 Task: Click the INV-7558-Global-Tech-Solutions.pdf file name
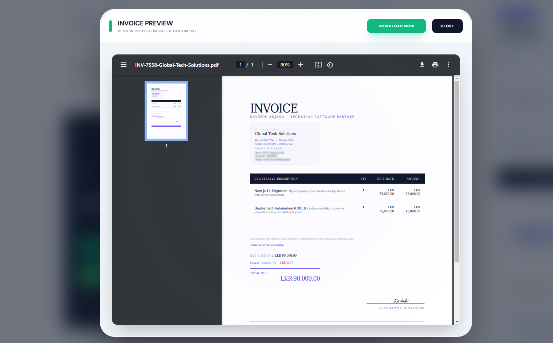(177, 65)
